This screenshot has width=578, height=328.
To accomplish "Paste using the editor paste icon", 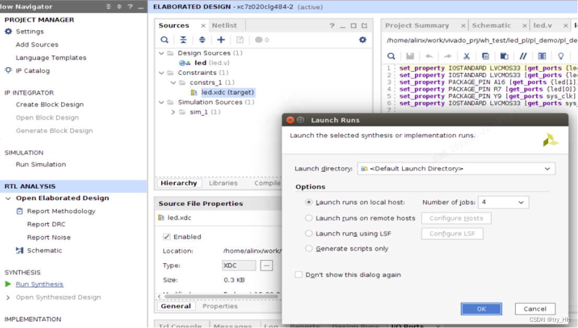I will pos(504,56).
